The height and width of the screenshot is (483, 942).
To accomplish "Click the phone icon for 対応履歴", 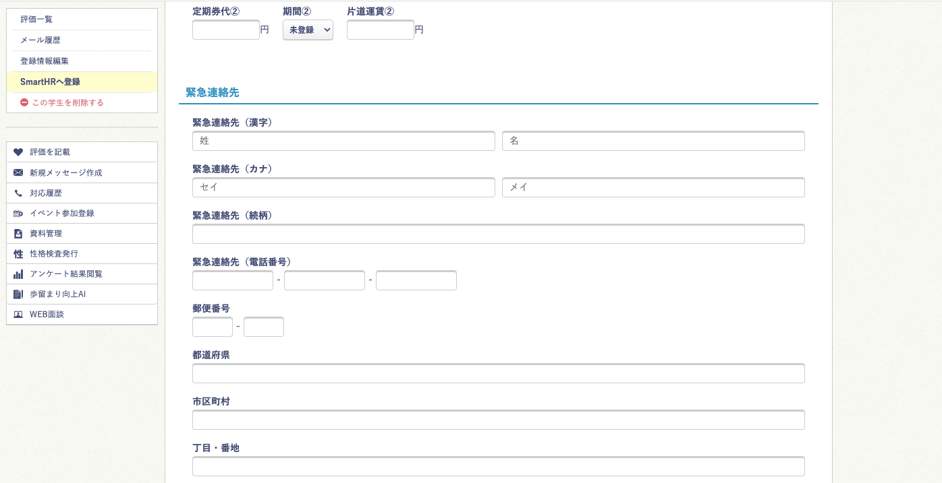I will [18, 193].
